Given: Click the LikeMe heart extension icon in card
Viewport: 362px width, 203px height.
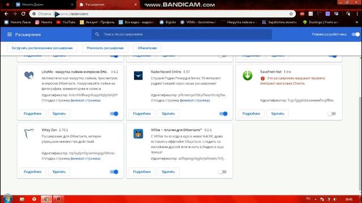Looking at the screenshot, I should click(x=29, y=75).
